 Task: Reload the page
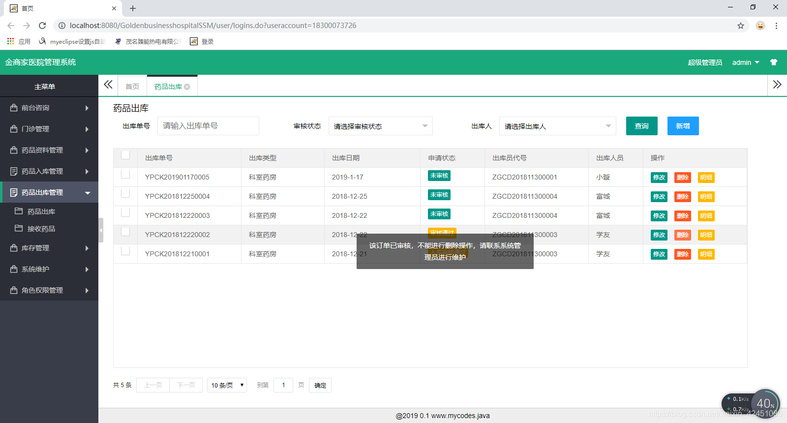[42, 26]
